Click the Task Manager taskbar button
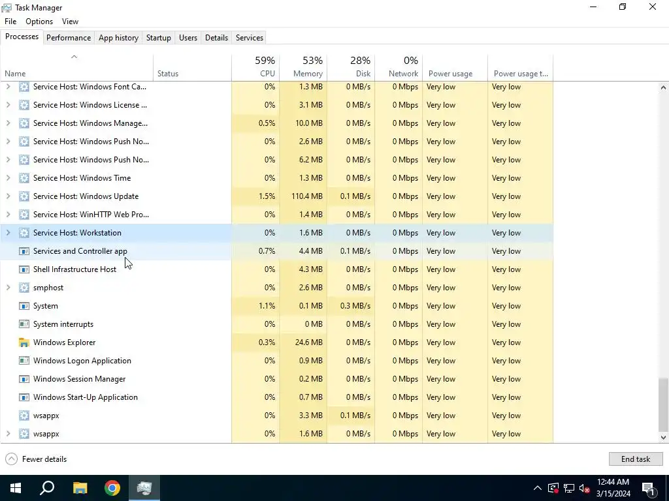669x501 pixels. pyautogui.click(x=144, y=488)
